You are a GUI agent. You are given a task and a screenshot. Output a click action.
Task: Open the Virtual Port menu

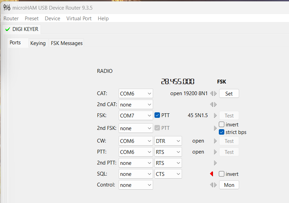tap(79, 19)
